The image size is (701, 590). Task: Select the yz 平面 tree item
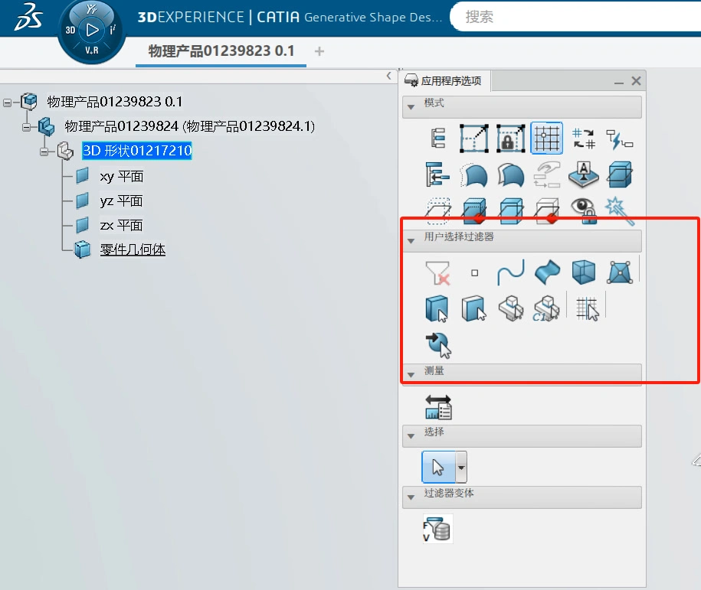click(x=121, y=201)
